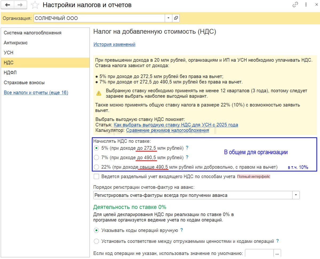Image resolution: width=320 pixels, height=259 pixels.
Task: Open selection with the ellipsis button
Action: coord(277,253)
